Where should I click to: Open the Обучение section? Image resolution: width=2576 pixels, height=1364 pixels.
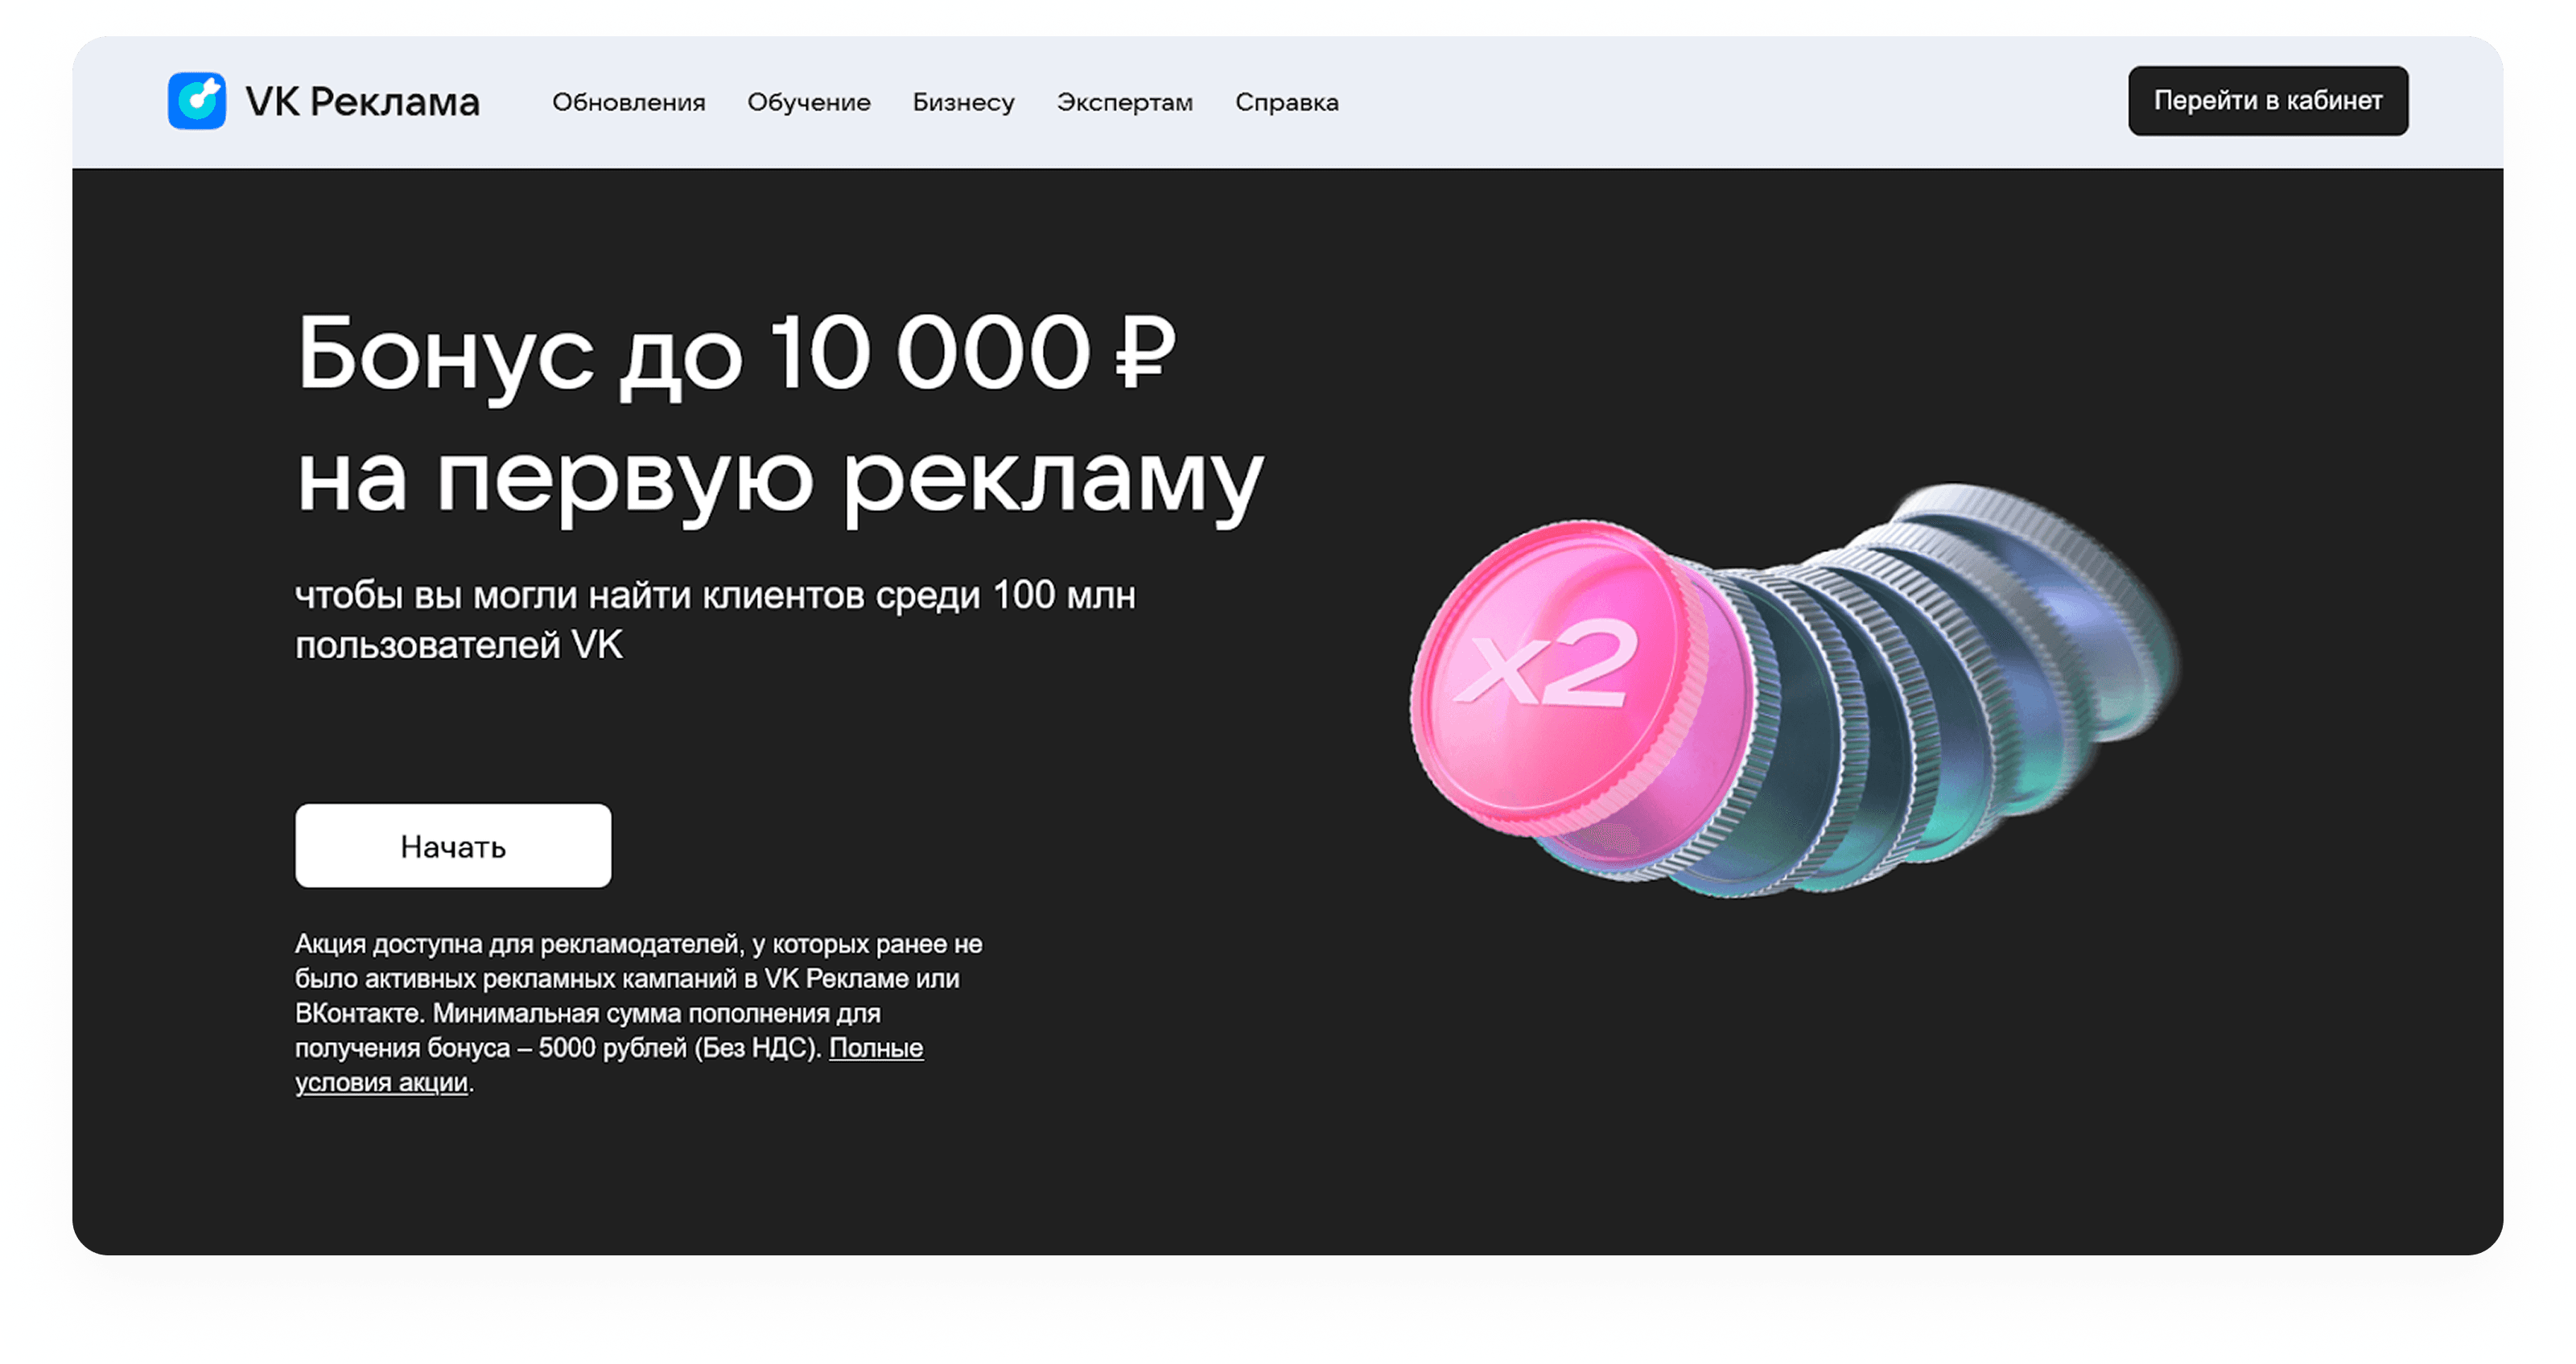pyautogui.click(x=808, y=101)
